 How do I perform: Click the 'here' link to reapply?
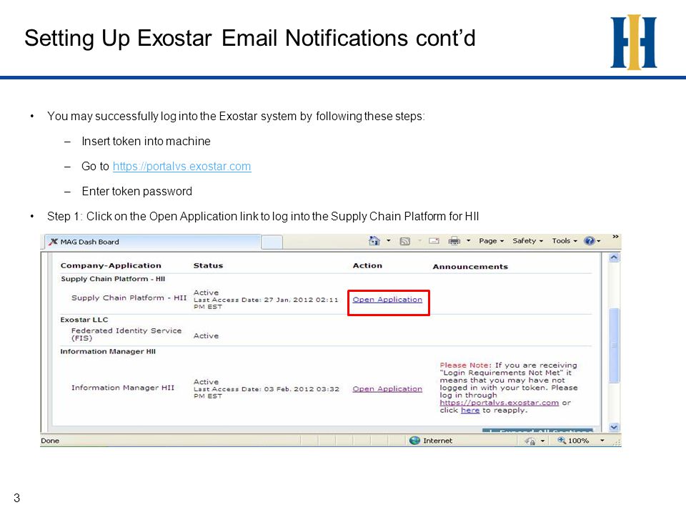tap(470, 411)
